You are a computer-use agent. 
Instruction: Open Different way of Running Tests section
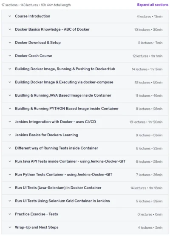tap(85, 148)
